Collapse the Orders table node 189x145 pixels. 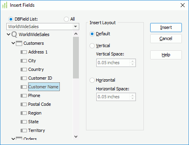[x=13, y=139]
